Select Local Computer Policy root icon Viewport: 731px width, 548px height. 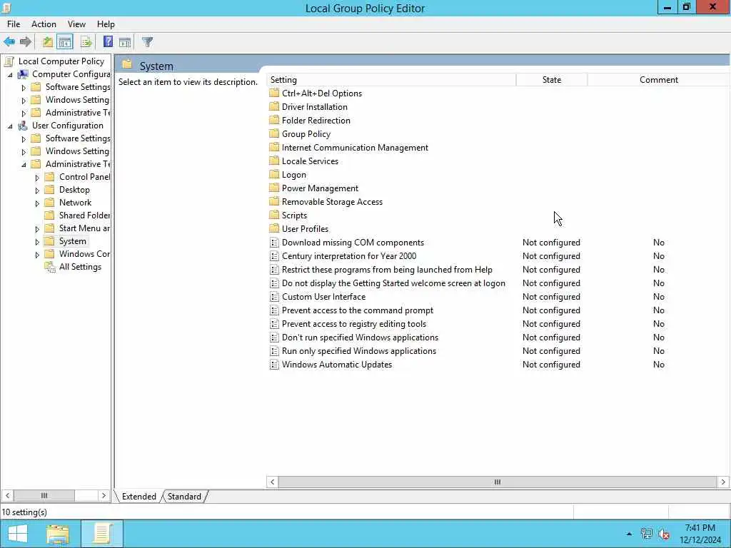pos(9,61)
